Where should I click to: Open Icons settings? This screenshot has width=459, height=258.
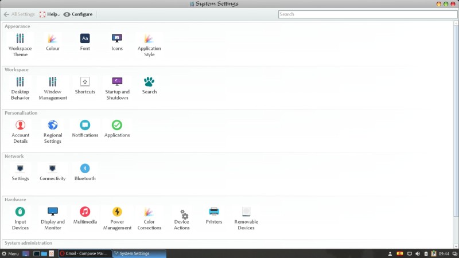117,42
